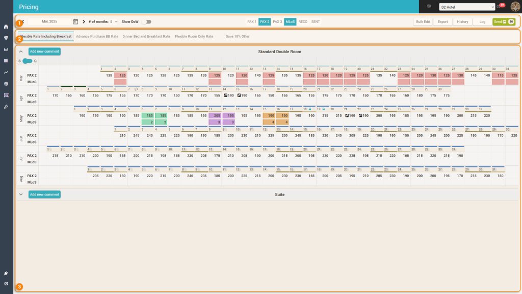The width and height of the screenshot is (522, 294).
Task: Enable the PAX 3 view
Action: click(277, 21)
